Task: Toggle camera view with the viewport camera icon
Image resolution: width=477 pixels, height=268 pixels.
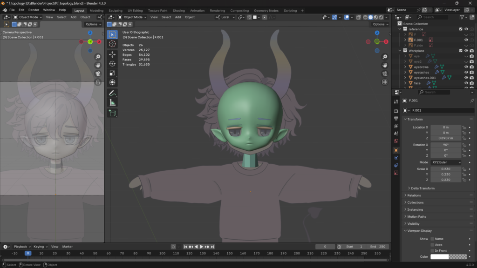Action: [x=385, y=74]
